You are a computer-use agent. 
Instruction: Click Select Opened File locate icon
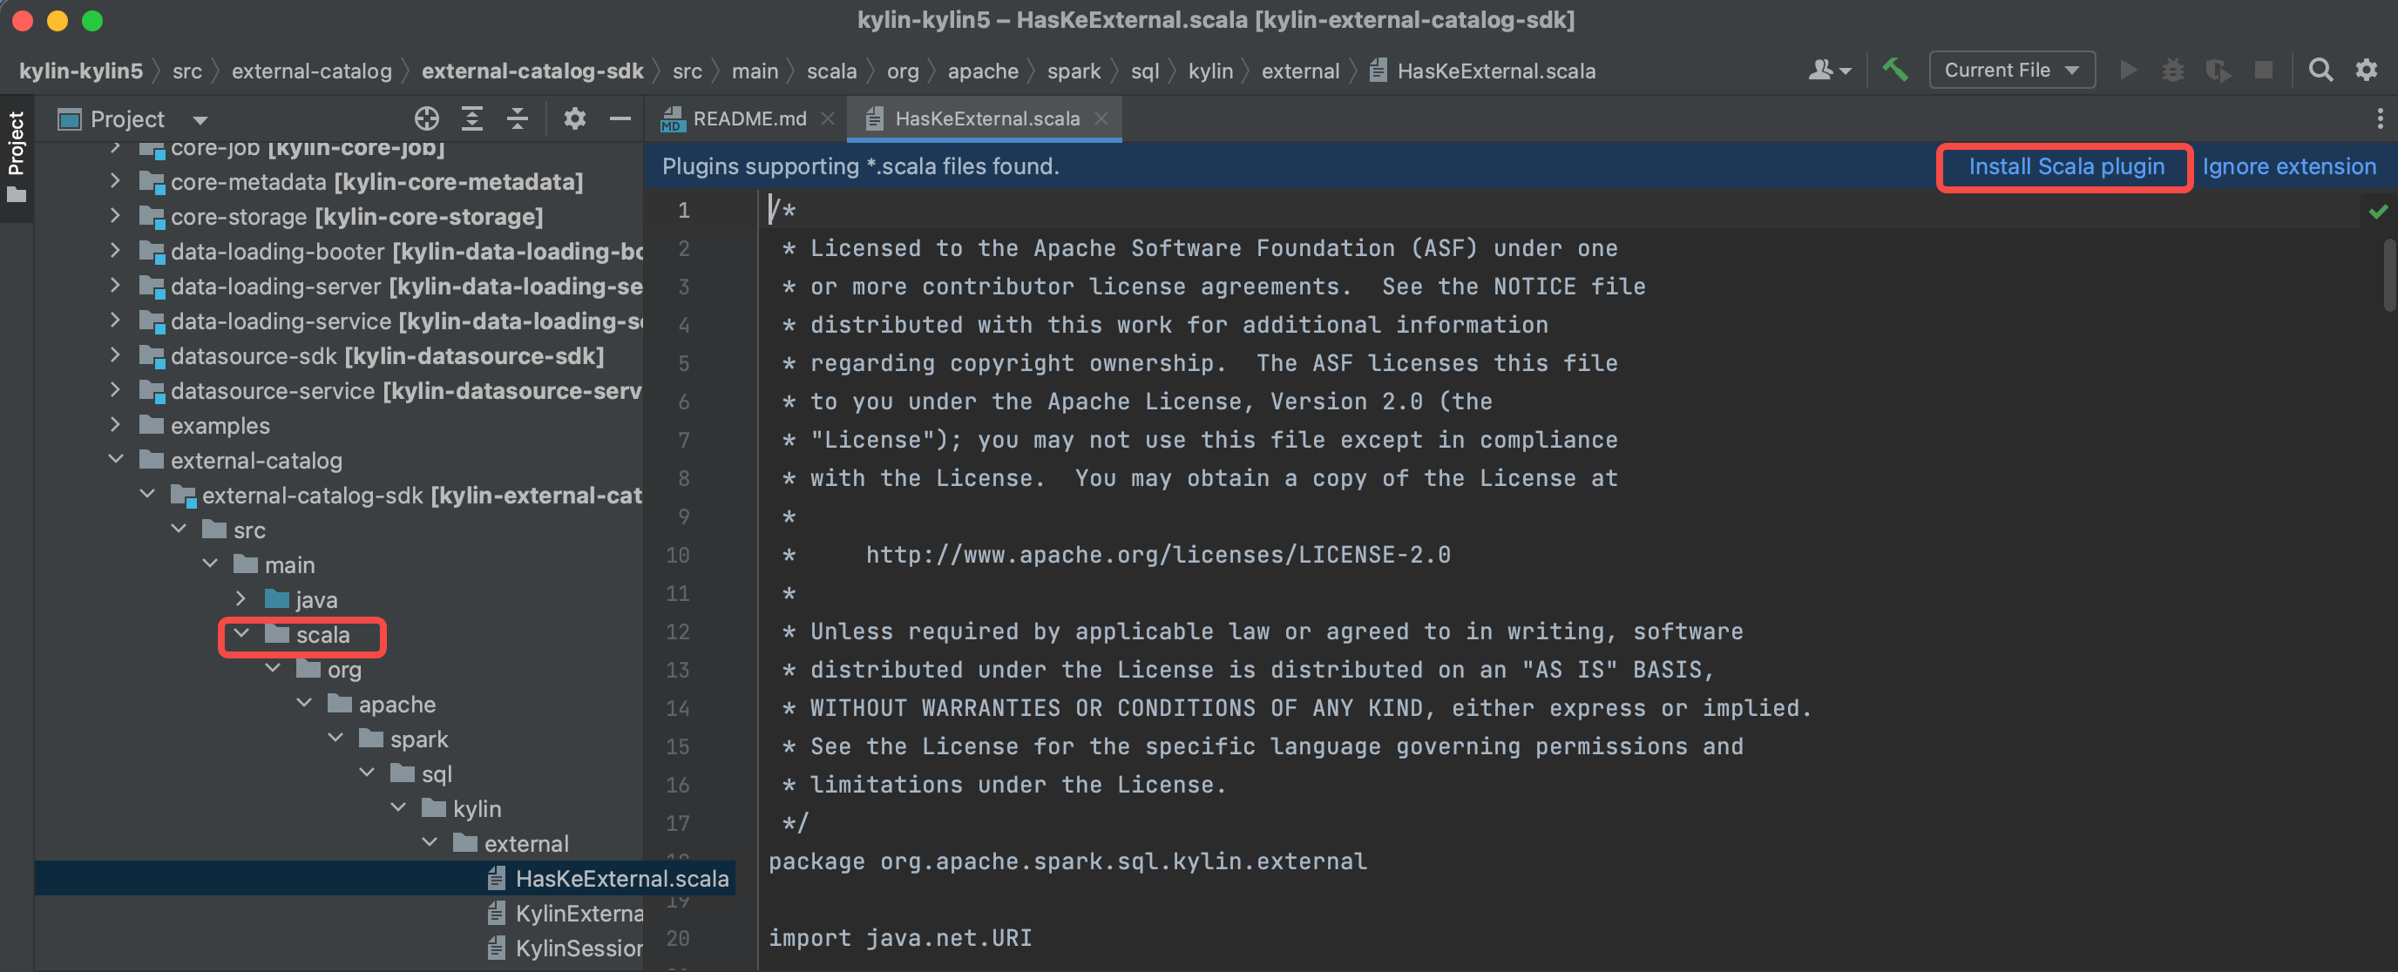tap(426, 118)
